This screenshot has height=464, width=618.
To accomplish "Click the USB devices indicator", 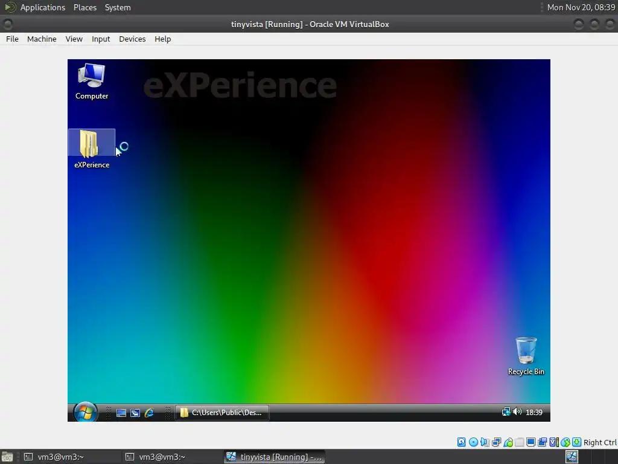I will 508,442.
